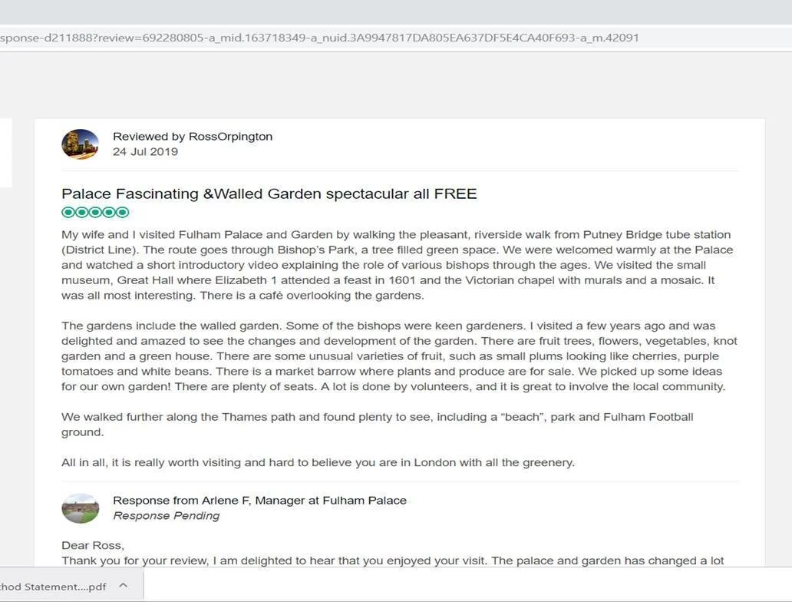This screenshot has height=602, width=792.
Task: Click the third green rating bubble
Action: 95,212
